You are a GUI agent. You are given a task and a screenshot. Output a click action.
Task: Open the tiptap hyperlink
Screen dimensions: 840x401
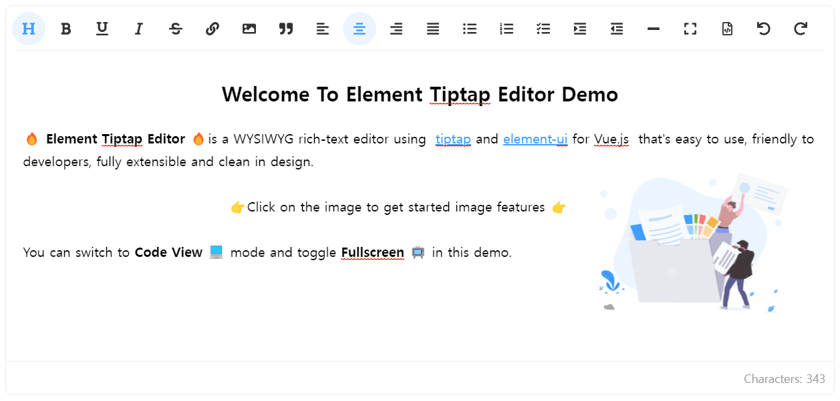pos(453,139)
